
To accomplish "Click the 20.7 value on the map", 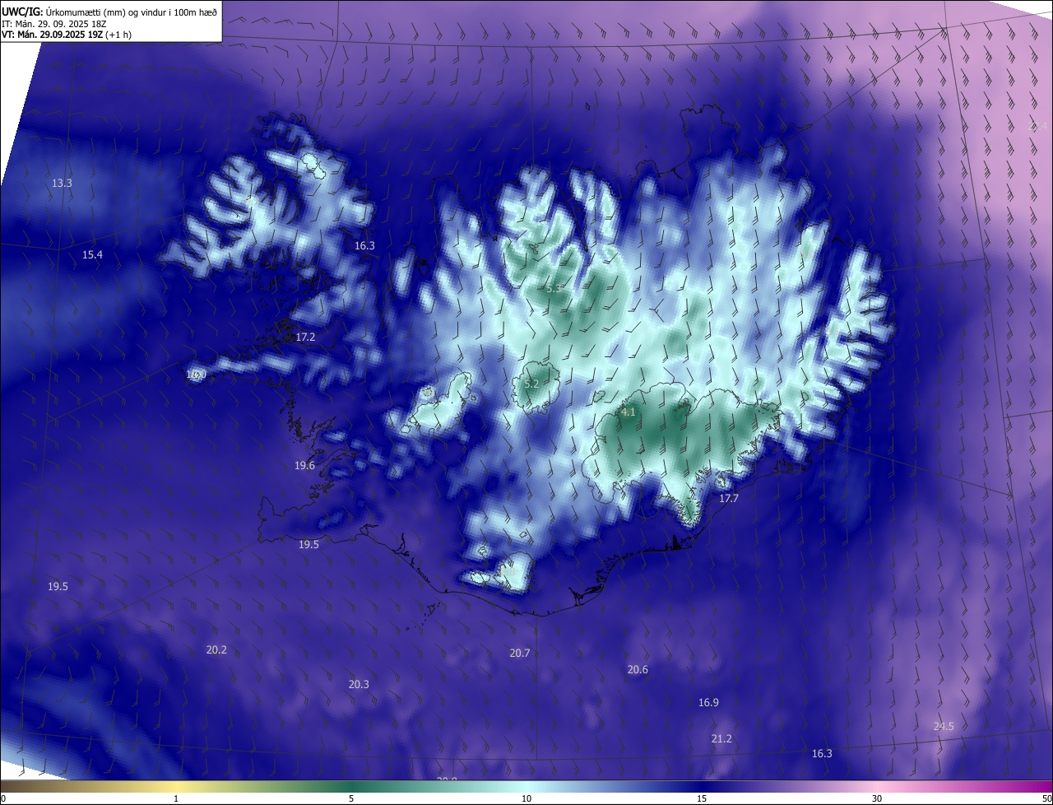I will pos(520,654).
